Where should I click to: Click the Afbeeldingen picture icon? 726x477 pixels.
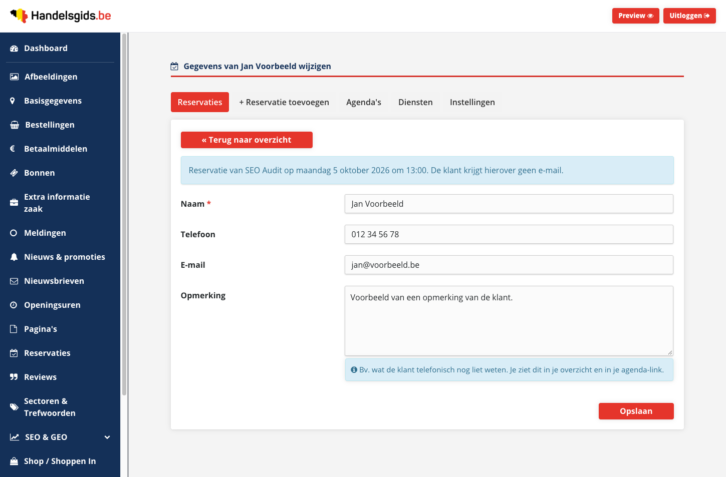tap(15, 77)
